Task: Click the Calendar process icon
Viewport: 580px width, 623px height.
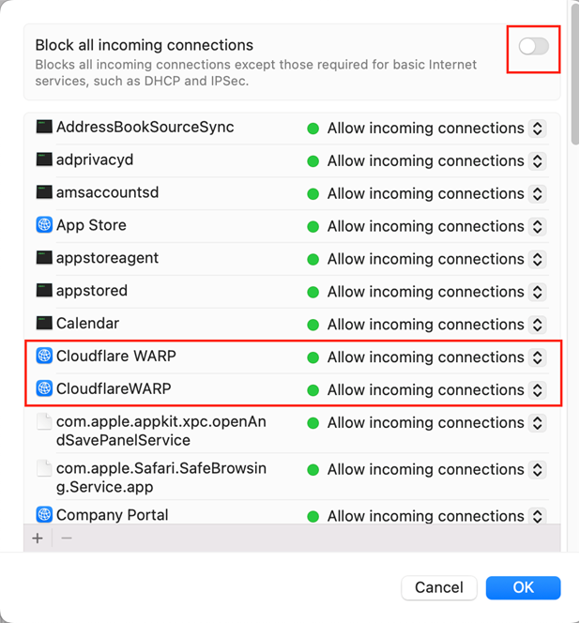Action: pos(44,324)
